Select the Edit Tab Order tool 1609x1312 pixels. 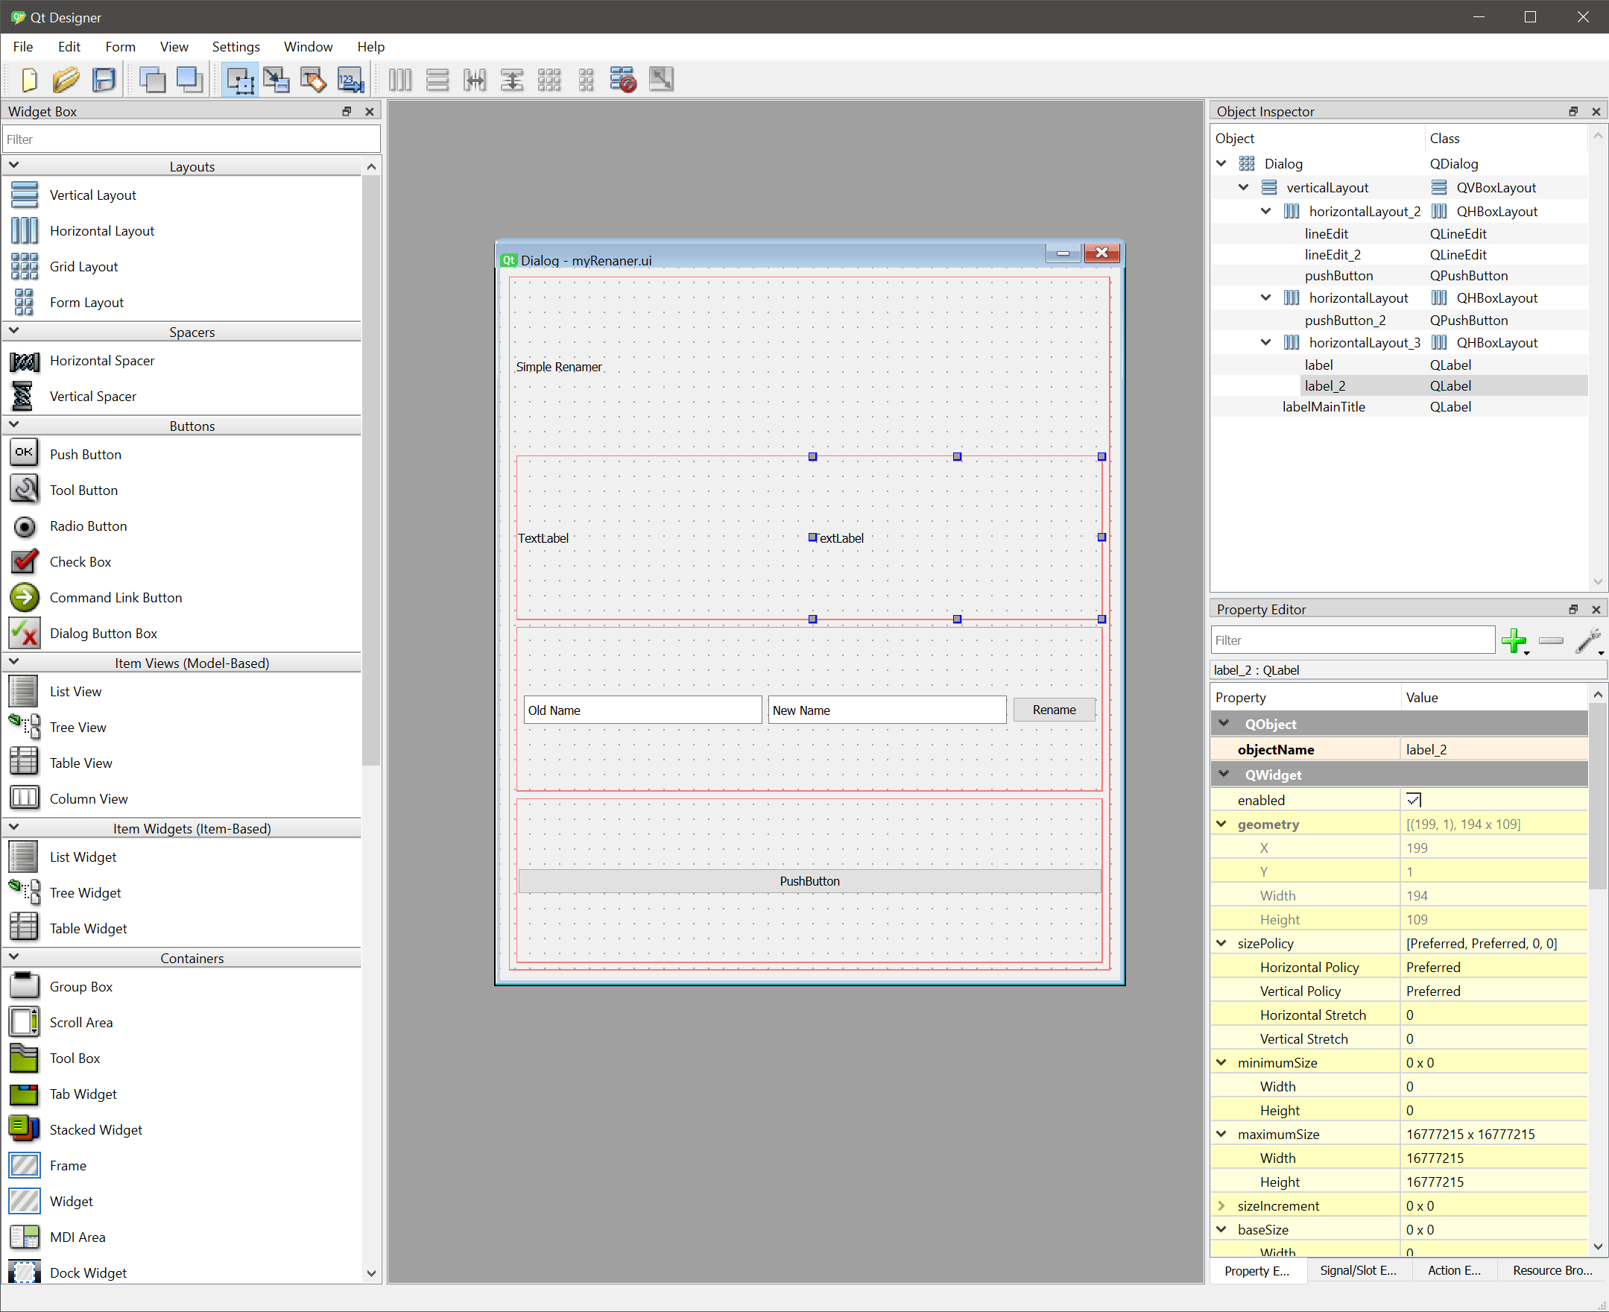tap(350, 79)
